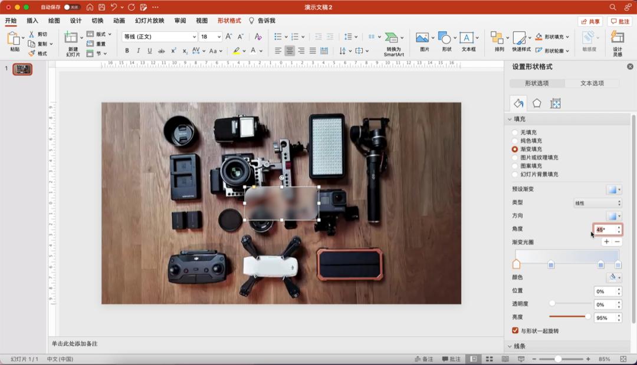The height and width of the screenshot is (365, 637).
Task: Add a gradient stop with plus icon
Action: click(x=606, y=242)
